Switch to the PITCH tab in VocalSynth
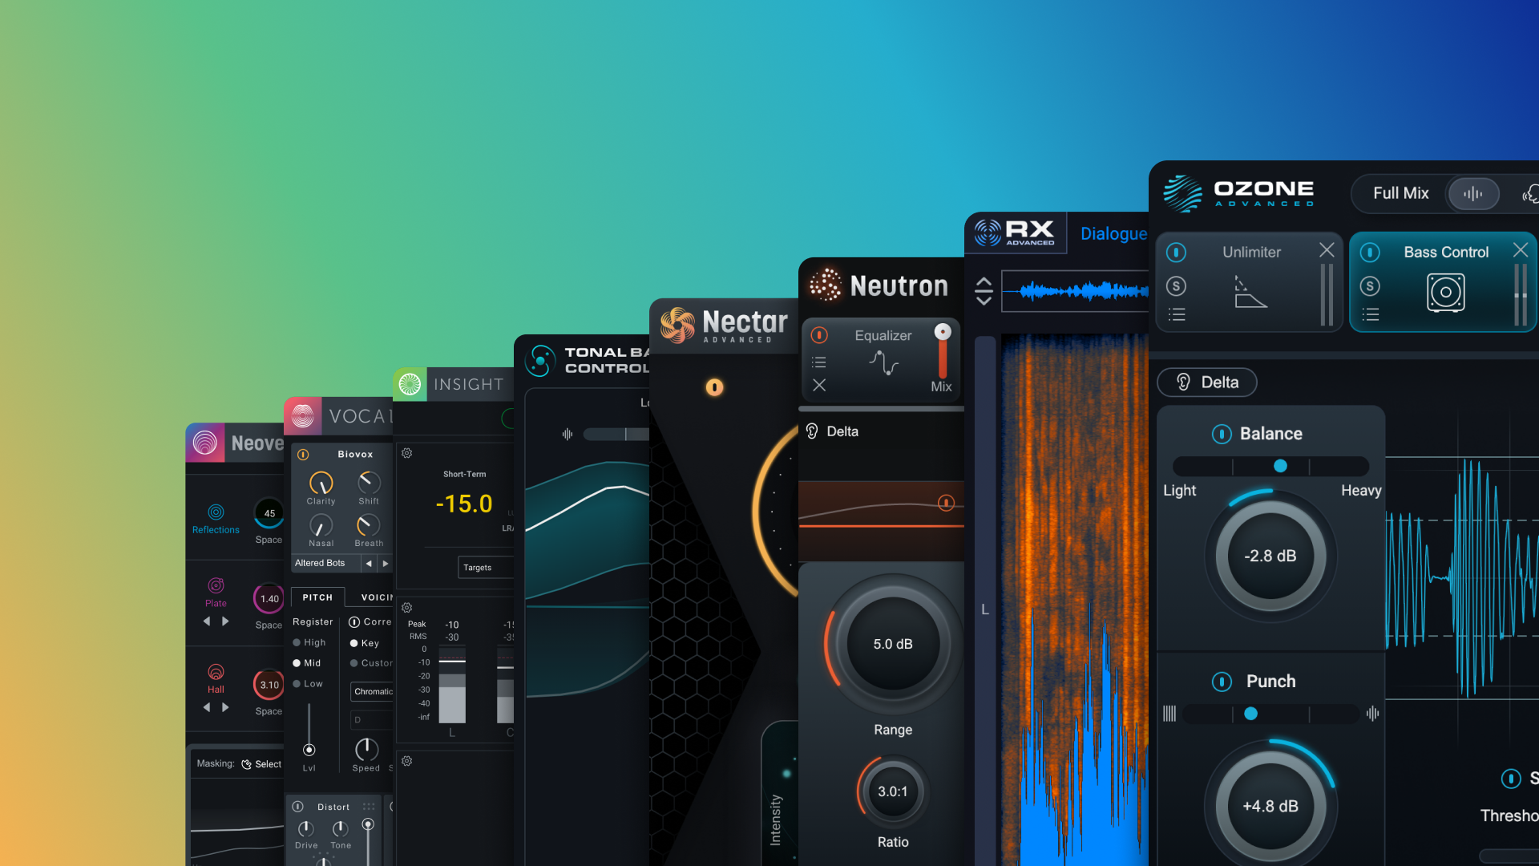Viewport: 1539px width, 866px height. tap(317, 597)
